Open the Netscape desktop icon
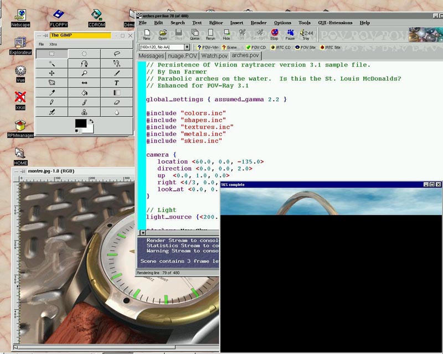The width and height of the screenshot is (443, 354). pos(21,17)
